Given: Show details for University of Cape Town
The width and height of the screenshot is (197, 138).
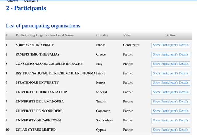Looking at the screenshot, I should [x=171, y=121].
